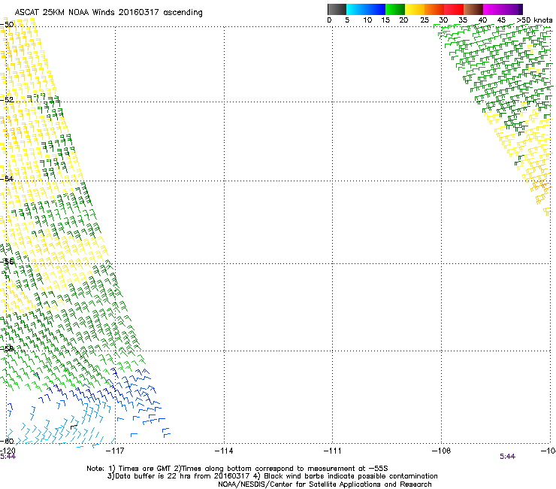Click the '>50 knots' legend label
The height and width of the screenshot is (489, 556).
coord(534,20)
